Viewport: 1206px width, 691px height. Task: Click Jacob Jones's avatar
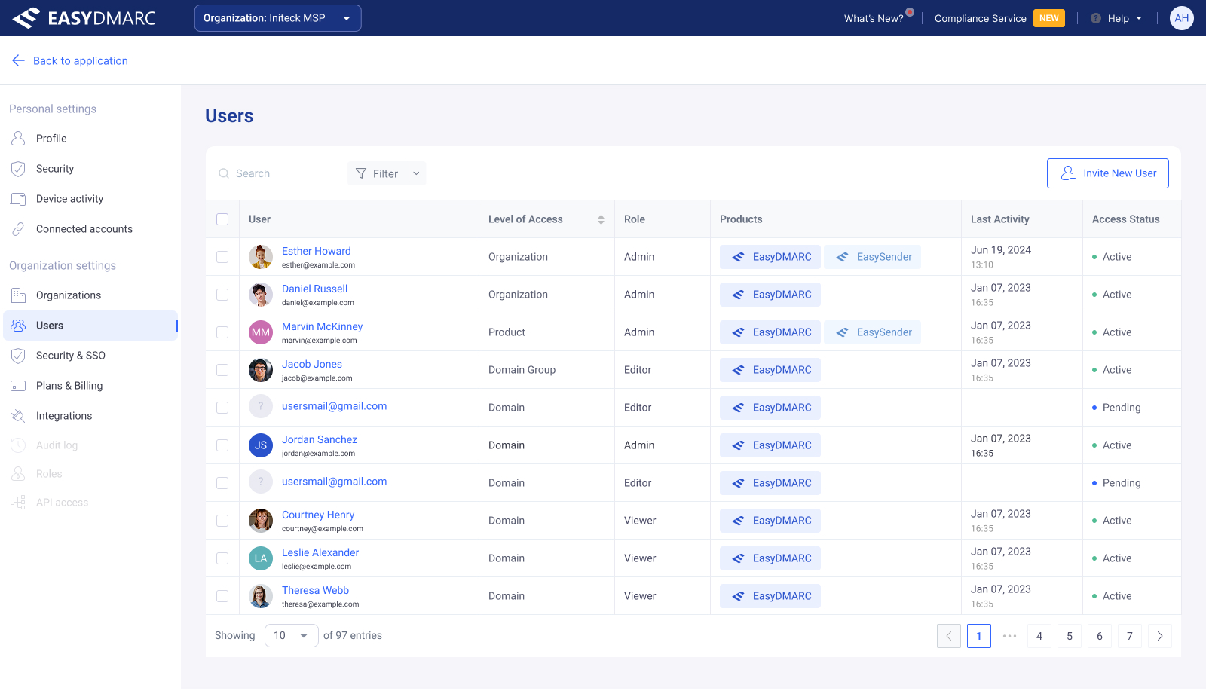click(x=261, y=370)
